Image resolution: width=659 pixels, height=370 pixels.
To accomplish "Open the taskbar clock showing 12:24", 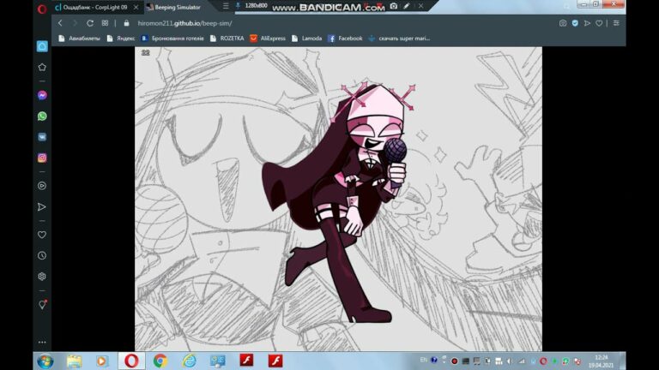I will tap(602, 361).
